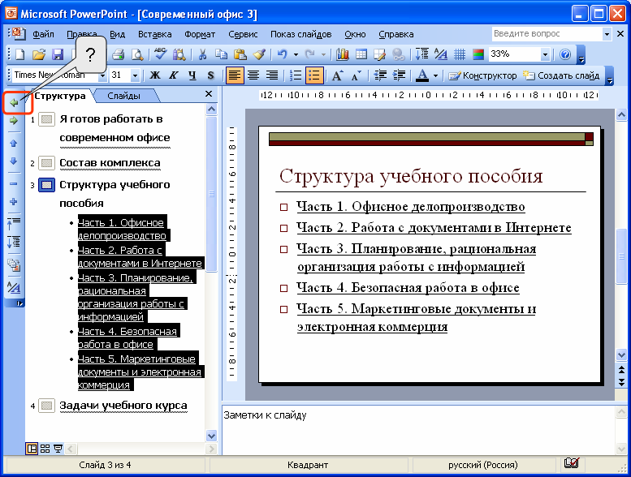This screenshot has height=477, width=631.
Task: Insert a table with the table icon
Action: tap(361, 54)
